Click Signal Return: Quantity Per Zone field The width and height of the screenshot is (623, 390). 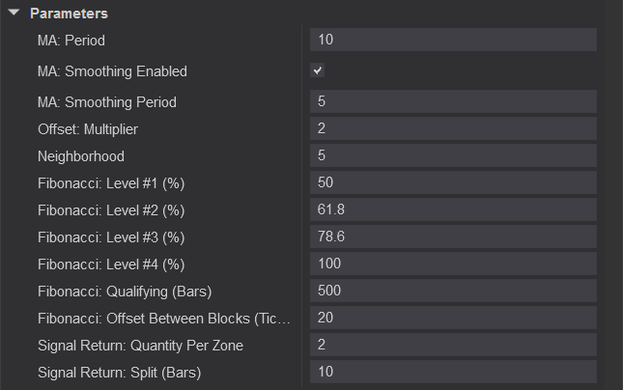pyautogui.click(x=453, y=345)
